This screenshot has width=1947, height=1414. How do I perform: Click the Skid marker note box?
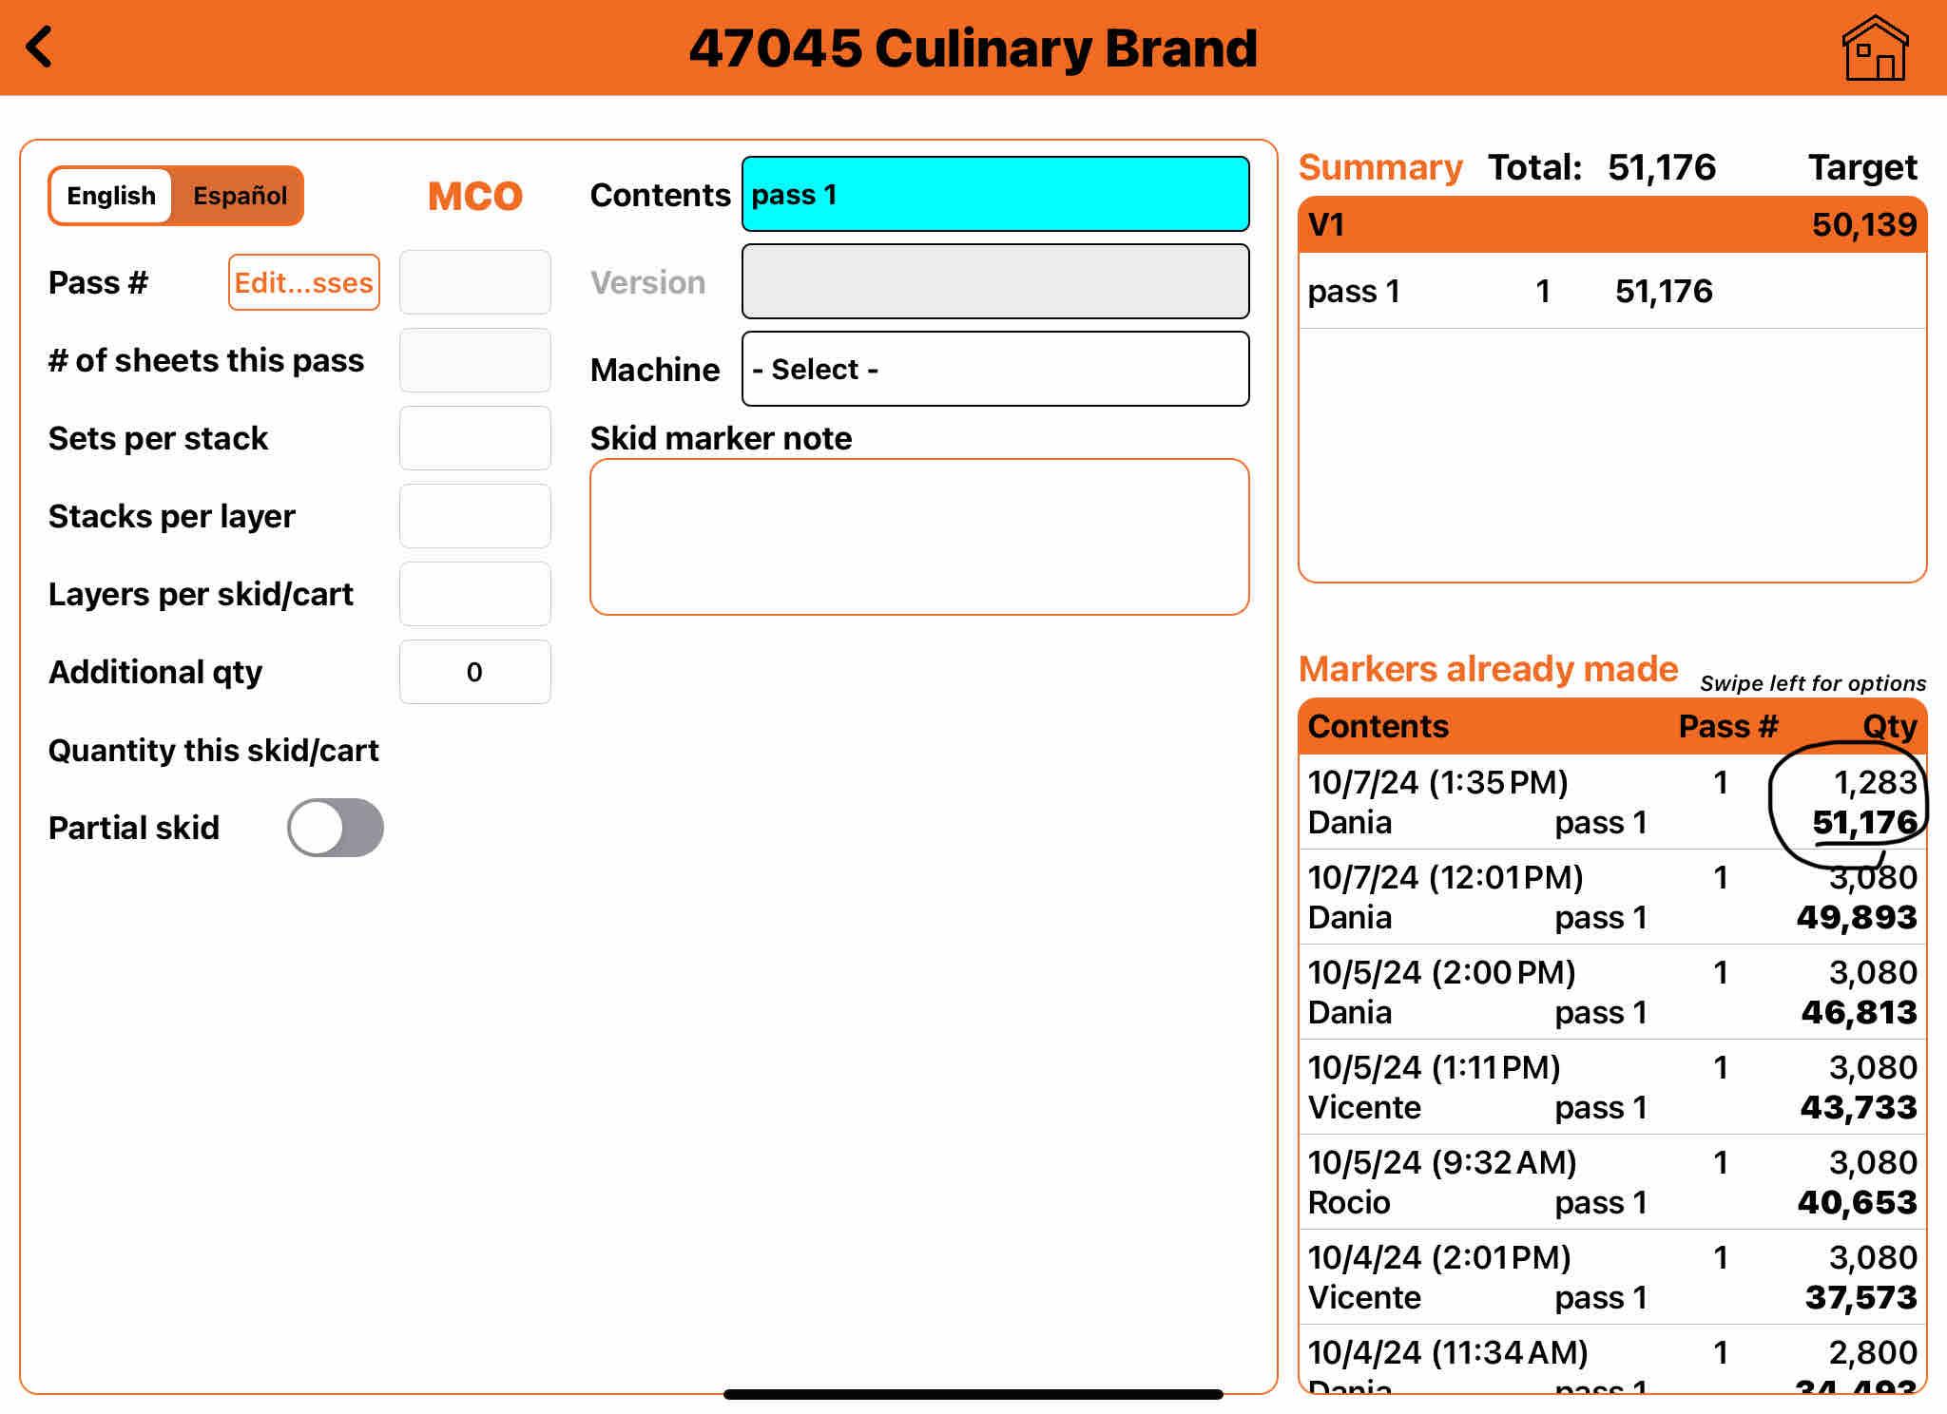coord(918,537)
